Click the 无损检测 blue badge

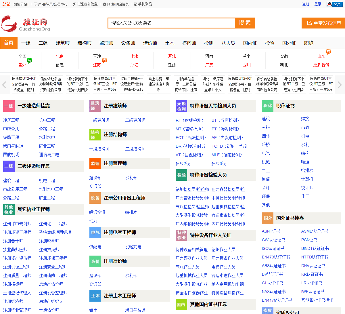(x=181, y=106)
